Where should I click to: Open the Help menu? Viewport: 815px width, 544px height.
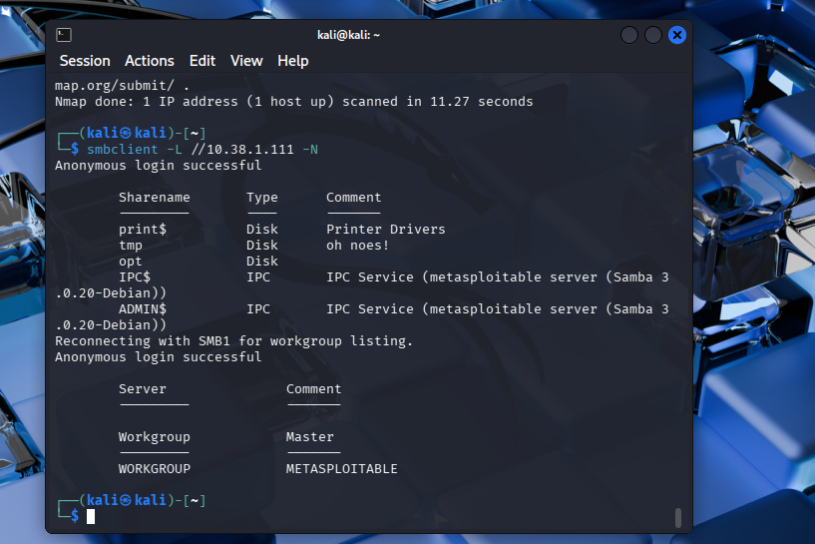(293, 61)
